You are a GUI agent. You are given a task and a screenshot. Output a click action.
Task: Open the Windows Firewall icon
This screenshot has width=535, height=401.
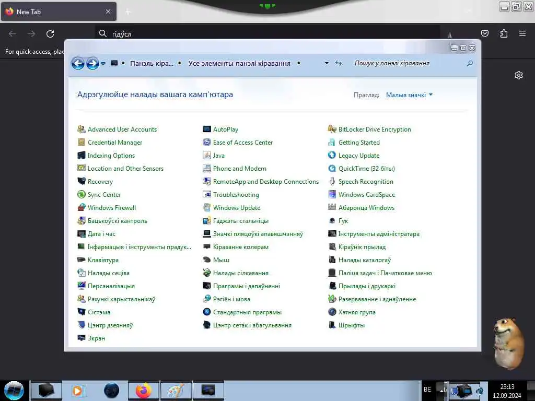click(81, 207)
